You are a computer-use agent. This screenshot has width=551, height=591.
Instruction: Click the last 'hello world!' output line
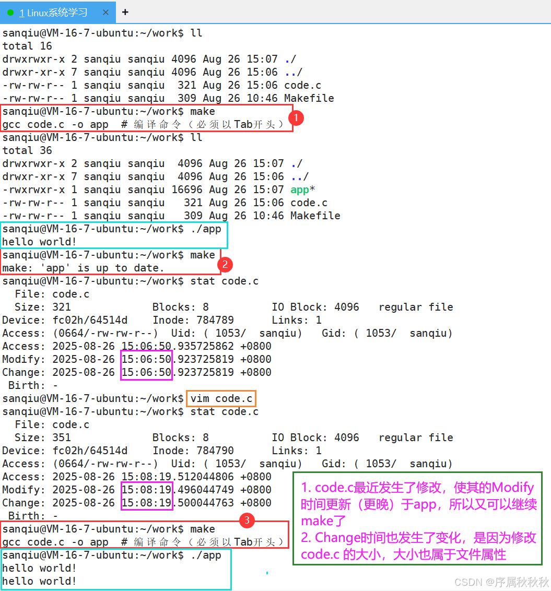click(39, 581)
